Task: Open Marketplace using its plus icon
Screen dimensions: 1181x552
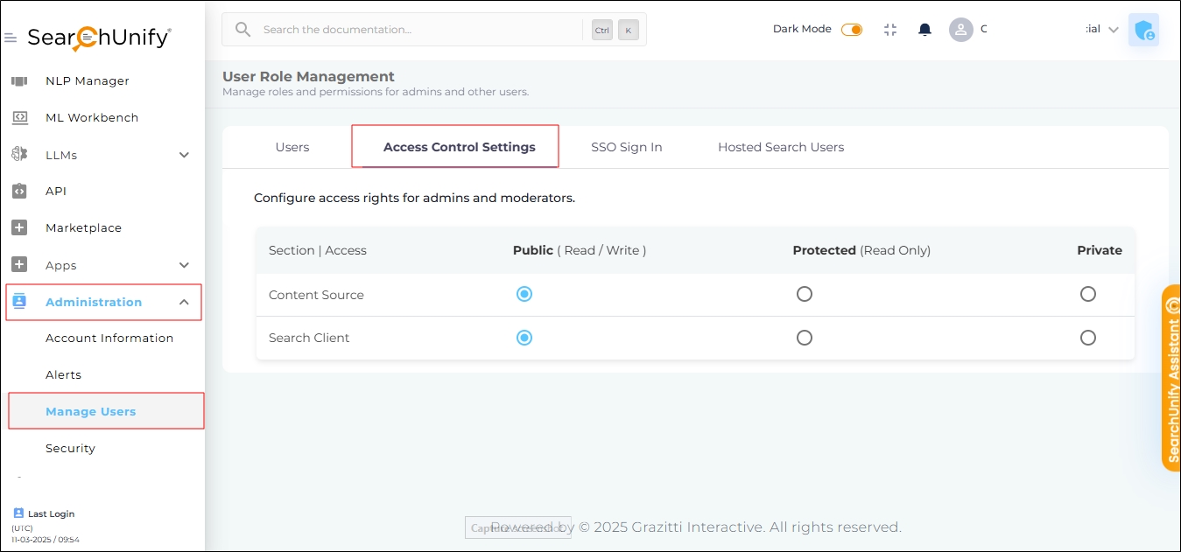Action: [x=19, y=227]
